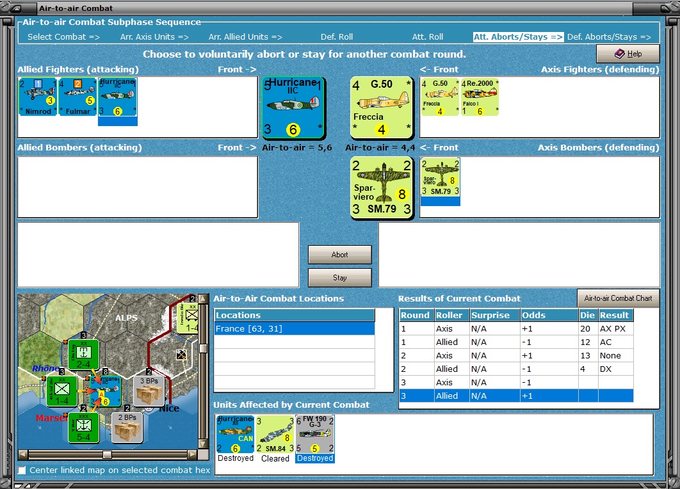
Task: Click the map vertical scrollbar up arrow
Action: 203,299
